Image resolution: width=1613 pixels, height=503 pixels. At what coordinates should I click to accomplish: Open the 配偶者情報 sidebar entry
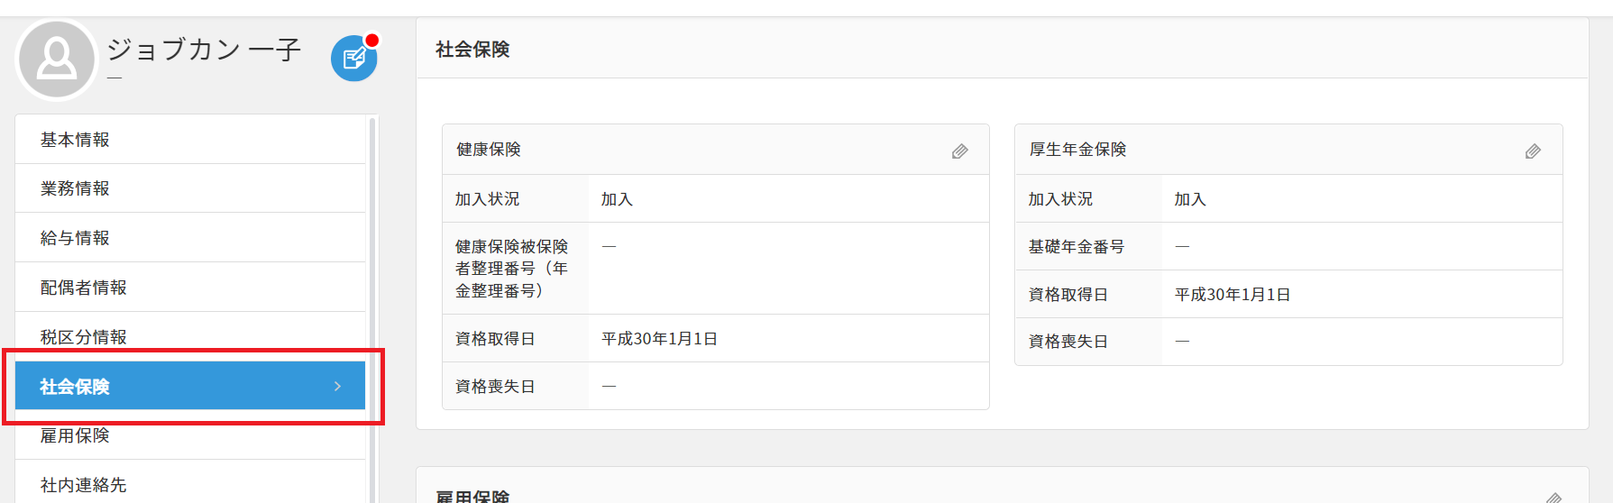click(x=83, y=288)
